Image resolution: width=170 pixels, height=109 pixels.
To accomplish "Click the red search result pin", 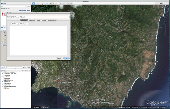I will tap(2, 14).
